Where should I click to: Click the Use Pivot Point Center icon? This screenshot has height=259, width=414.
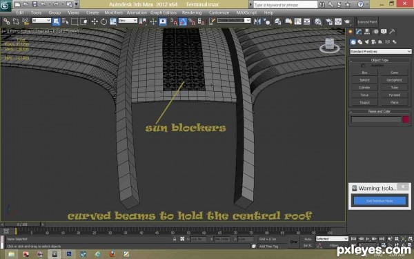(x=143, y=21)
